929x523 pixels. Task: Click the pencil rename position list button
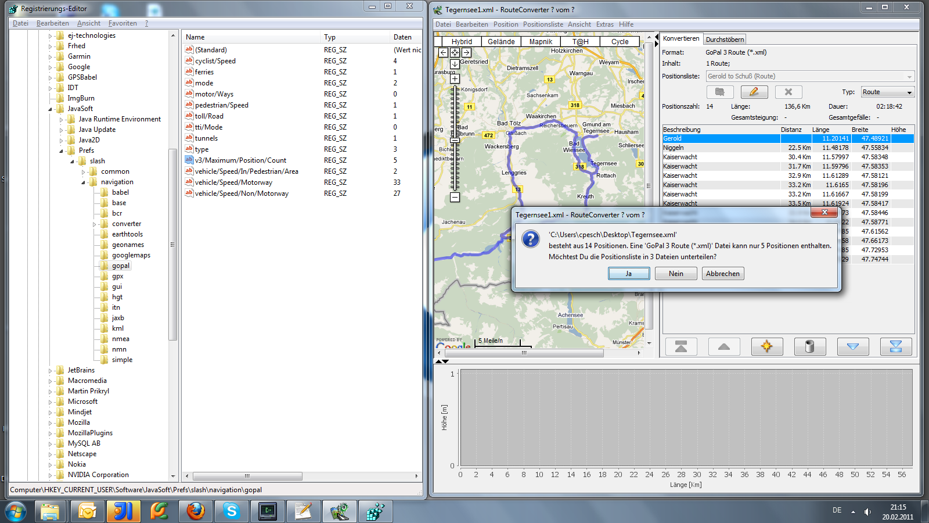754,92
